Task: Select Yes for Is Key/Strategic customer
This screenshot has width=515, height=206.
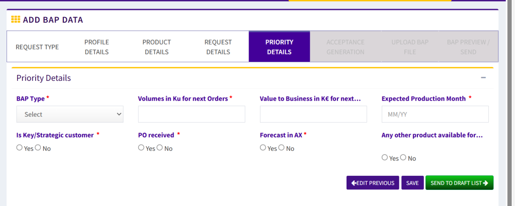Action: (x=20, y=148)
